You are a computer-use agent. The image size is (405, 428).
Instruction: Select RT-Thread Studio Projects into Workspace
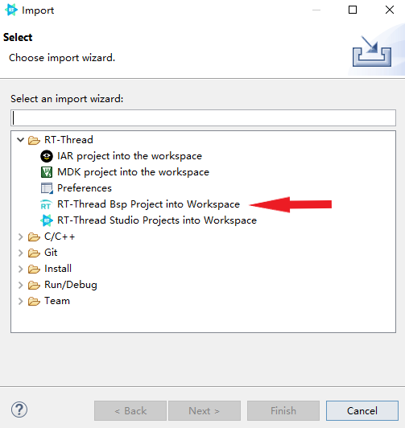[157, 220]
